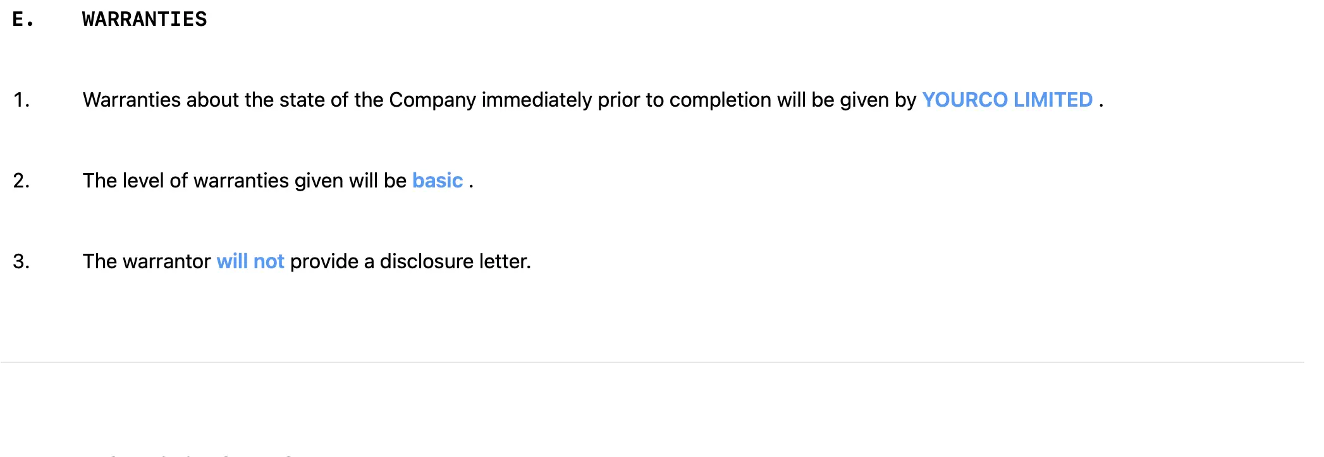Click the word 'provide' in clause three
Image resolution: width=1324 pixels, height=457 pixels.
tap(324, 261)
